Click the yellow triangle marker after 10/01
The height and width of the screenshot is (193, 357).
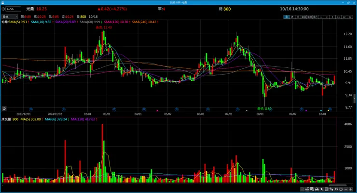pos(329,110)
